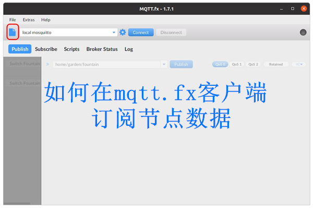The width and height of the screenshot is (313, 208).
Task: Open the publish options gear dropdown
Action: 299,64
